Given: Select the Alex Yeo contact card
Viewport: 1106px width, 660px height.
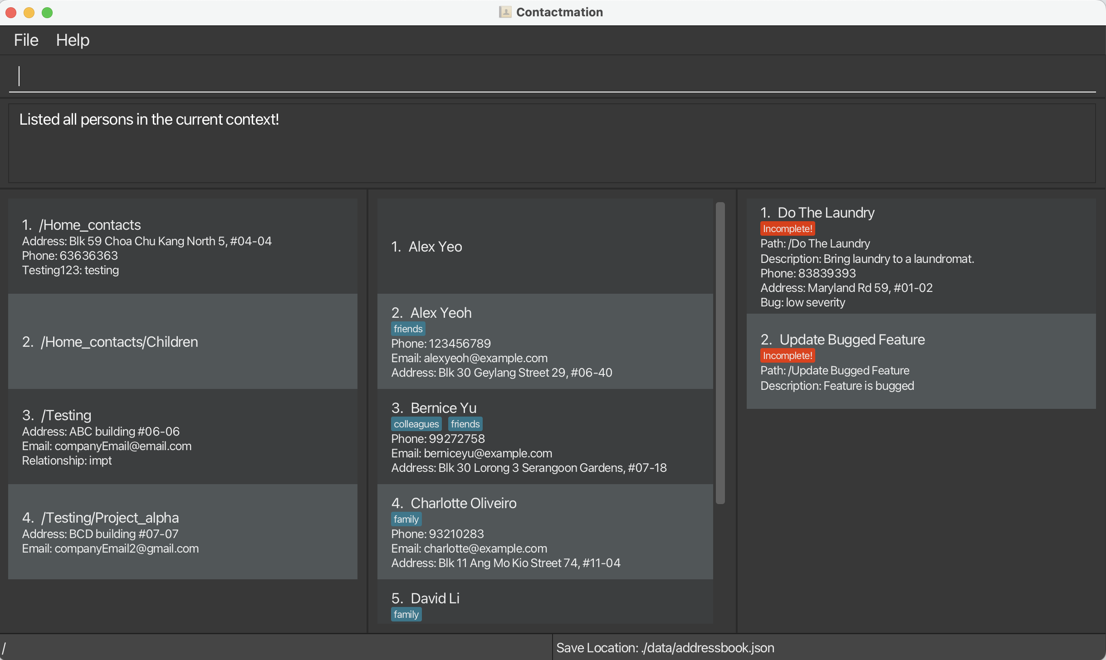Looking at the screenshot, I should pyautogui.click(x=544, y=247).
